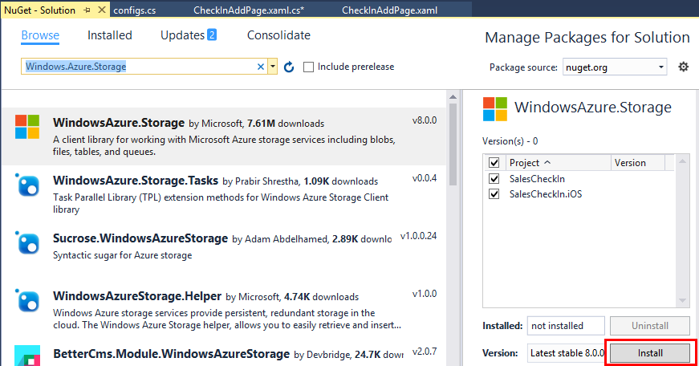
Task: Click the v0.0.4 version label
Action: coord(425,178)
